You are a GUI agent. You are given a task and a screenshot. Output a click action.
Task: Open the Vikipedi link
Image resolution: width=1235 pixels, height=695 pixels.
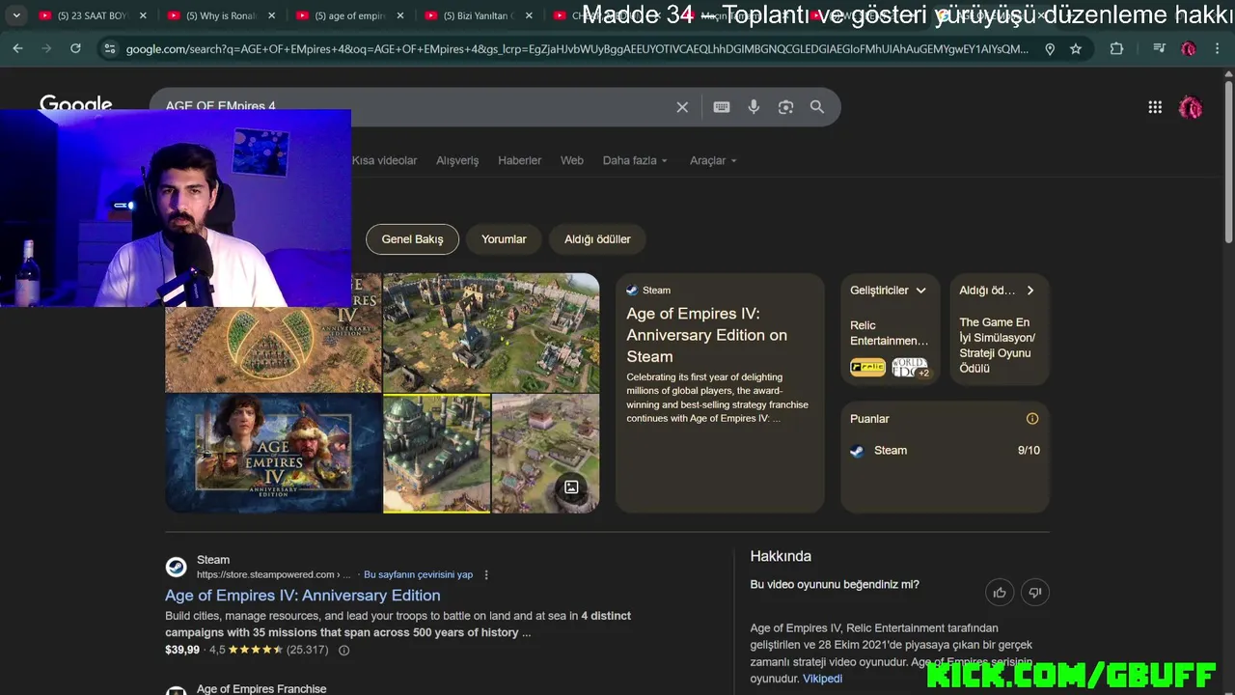tap(822, 679)
